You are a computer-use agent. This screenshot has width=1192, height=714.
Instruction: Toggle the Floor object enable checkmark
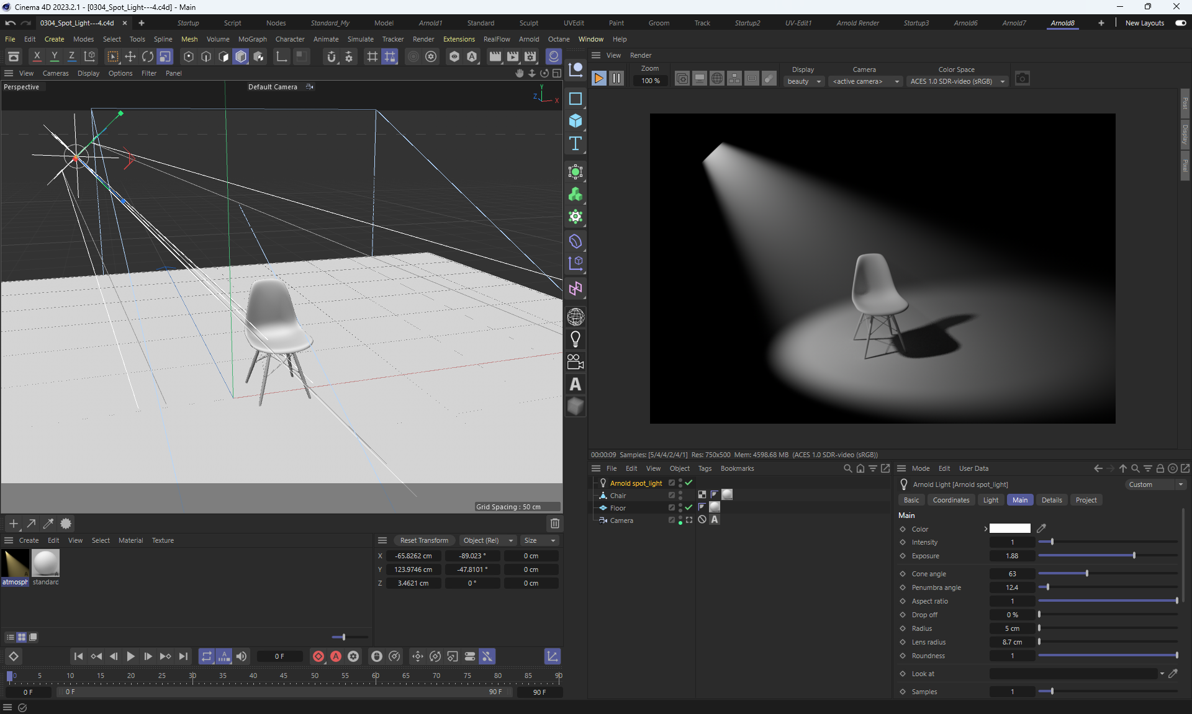689,507
